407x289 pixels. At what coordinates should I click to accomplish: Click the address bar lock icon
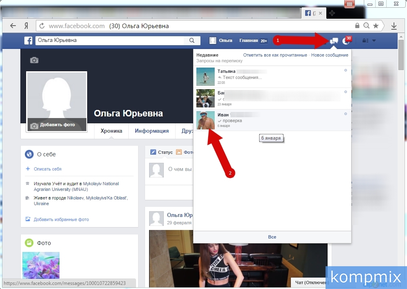(357, 25)
